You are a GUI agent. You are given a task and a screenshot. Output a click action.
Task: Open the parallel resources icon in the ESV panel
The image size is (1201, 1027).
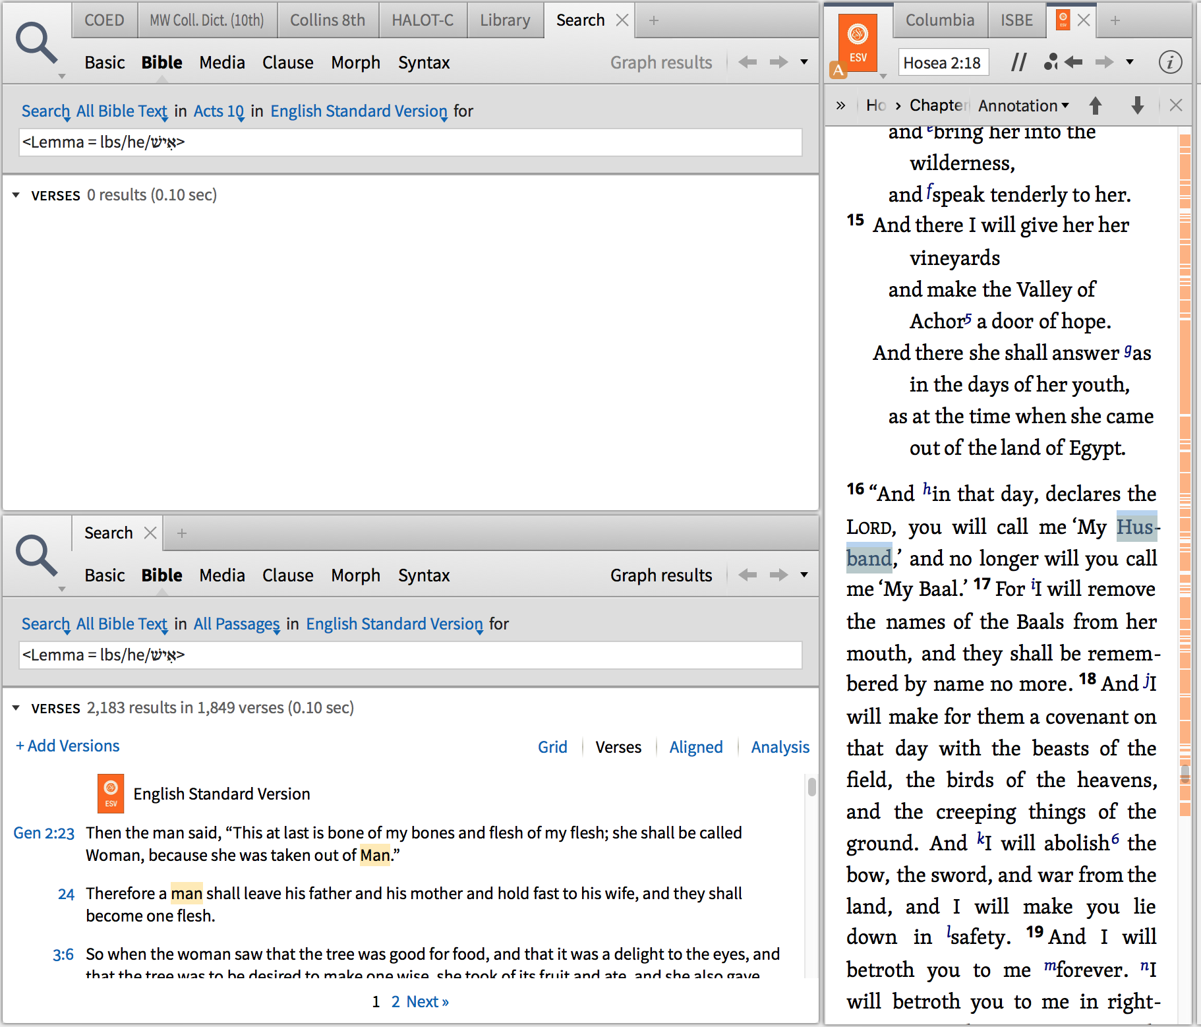click(x=1018, y=63)
